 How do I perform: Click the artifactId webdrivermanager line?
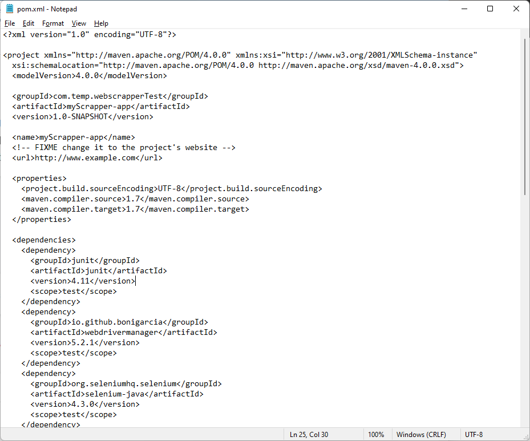click(124, 333)
